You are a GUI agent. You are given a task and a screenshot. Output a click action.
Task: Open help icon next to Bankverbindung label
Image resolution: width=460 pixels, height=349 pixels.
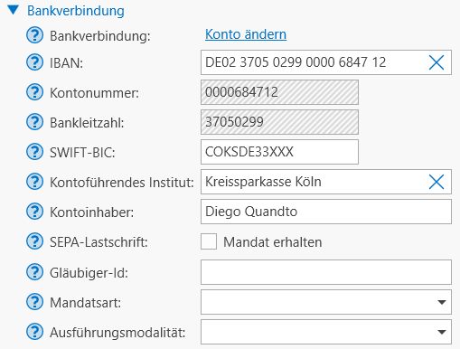coord(35,35)
